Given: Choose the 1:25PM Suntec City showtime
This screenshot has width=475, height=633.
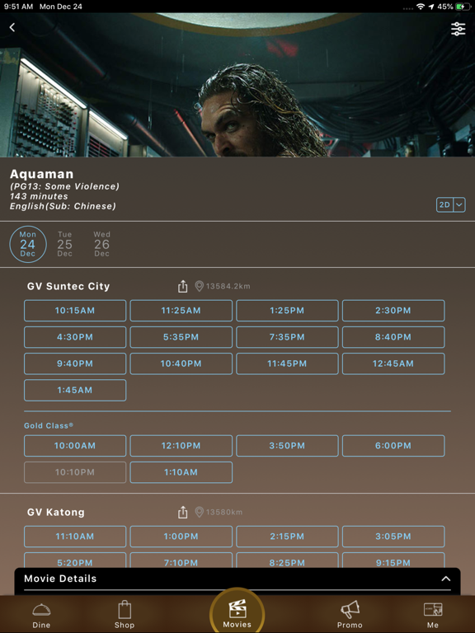Looking at the screenshot, I should (287, 311).
